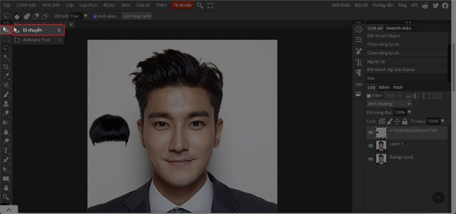This screenshot has height=214, width=456.
Task: Open the Tệp menu
Action: click(x=7, y=5)
